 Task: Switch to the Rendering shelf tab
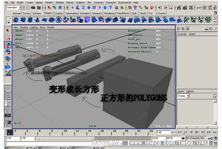(x=110, y=13)
